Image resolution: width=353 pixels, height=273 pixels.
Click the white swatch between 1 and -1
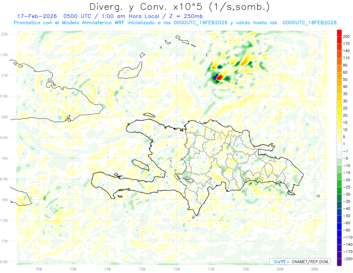click(339, 147)
